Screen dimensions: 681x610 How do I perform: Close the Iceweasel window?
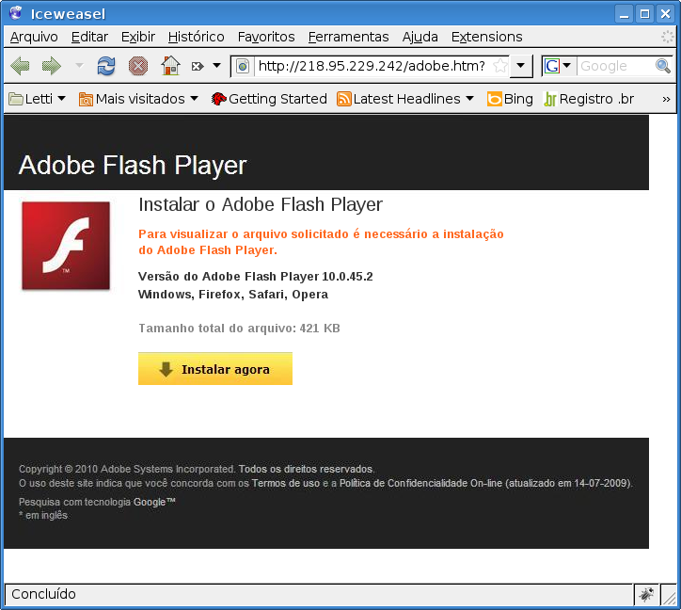665,14
